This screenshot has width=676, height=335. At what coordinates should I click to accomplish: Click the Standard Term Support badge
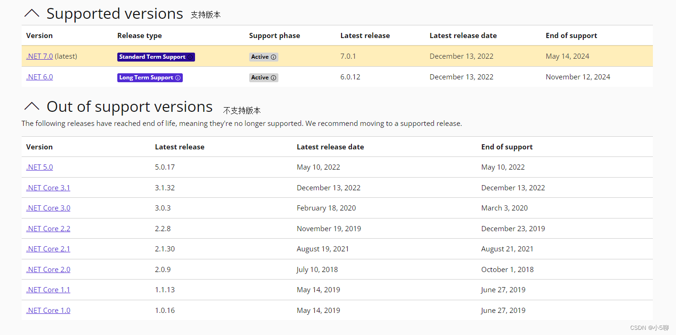coord(152,57)
